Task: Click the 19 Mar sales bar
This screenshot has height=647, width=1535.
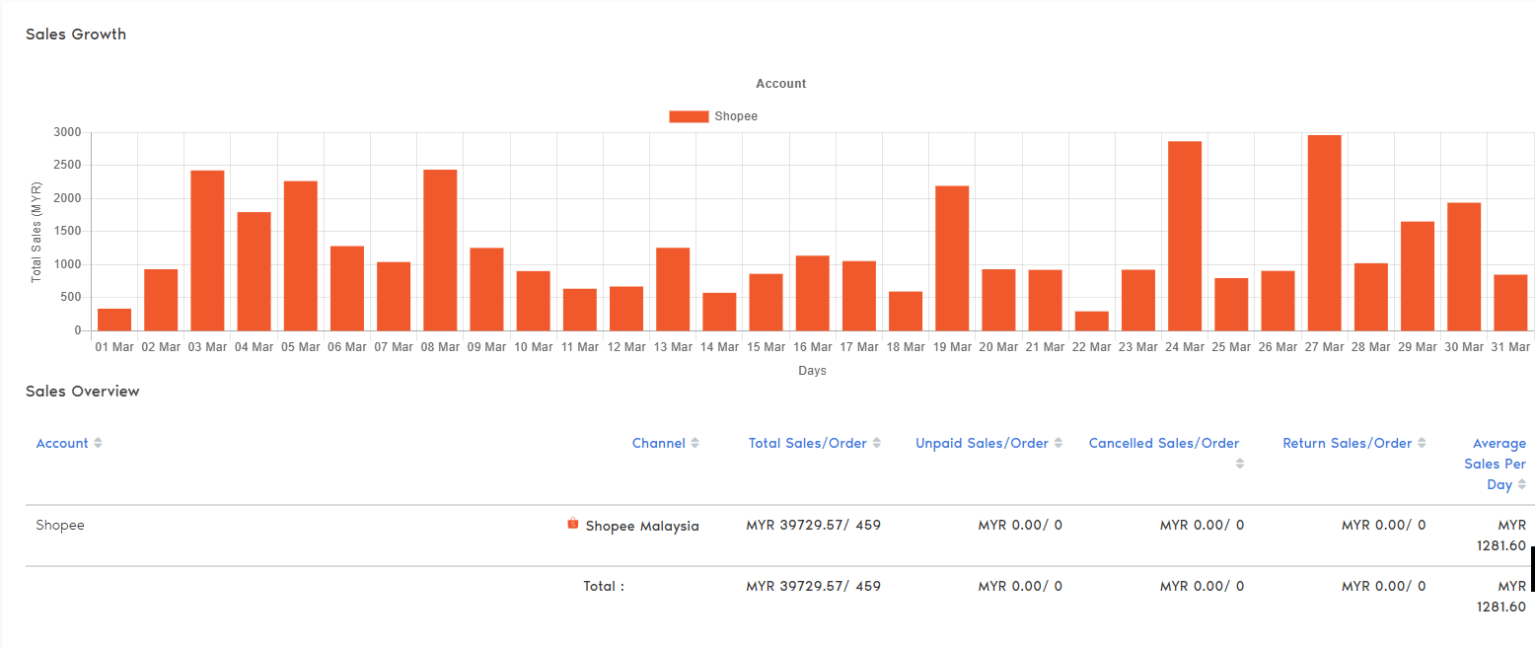Action: coord(952,258)
